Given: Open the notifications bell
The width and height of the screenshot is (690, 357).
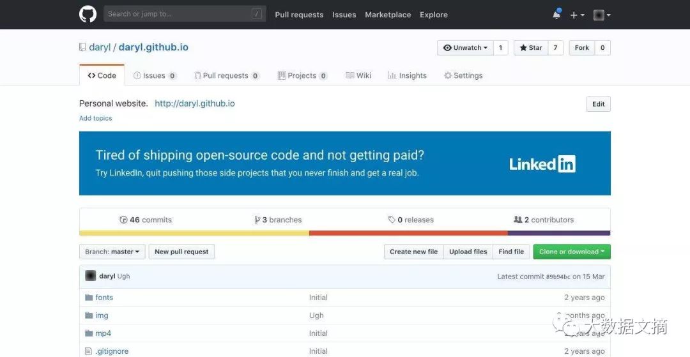Looking at the screenshot, I should [x=556, y=15].
